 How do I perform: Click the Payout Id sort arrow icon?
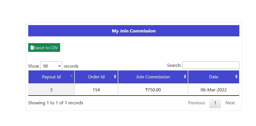pos(71,76)
